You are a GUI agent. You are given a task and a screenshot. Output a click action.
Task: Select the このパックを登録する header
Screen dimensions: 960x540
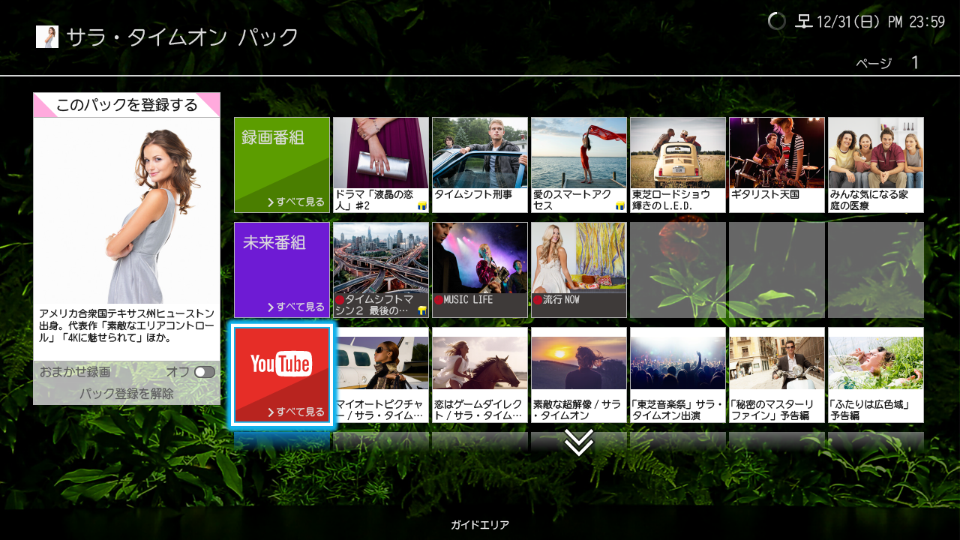pos(127,105)
